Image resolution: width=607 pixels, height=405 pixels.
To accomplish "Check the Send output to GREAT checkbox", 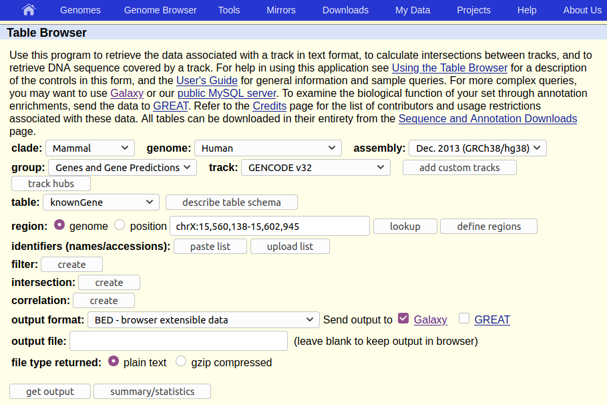I will [464, 318].
